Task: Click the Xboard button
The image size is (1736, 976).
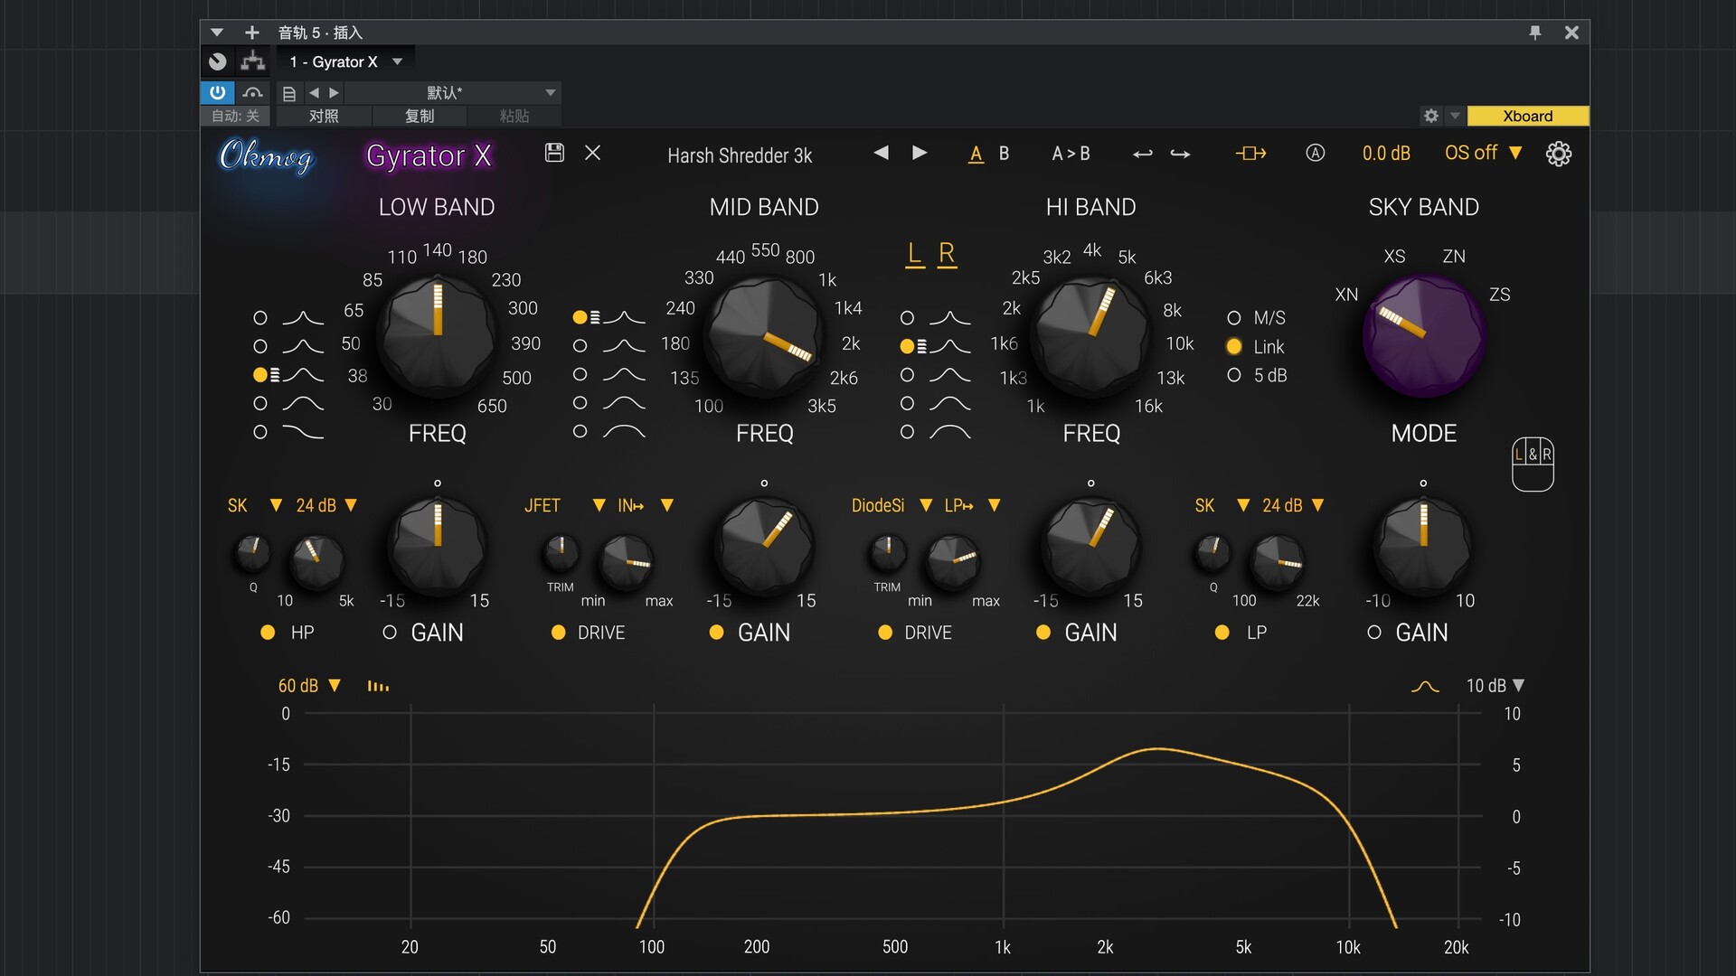Action: point(1527,116)
